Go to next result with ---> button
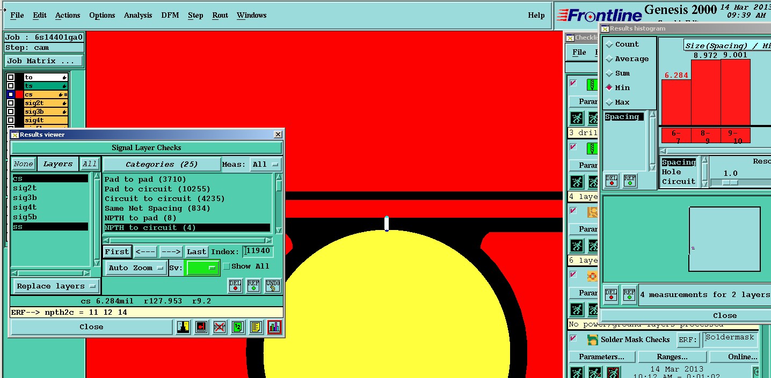The image size is (771, 378). point(171,251)
